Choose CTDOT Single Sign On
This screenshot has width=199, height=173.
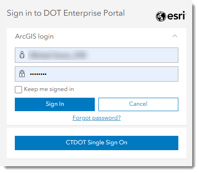coord(97,143)
